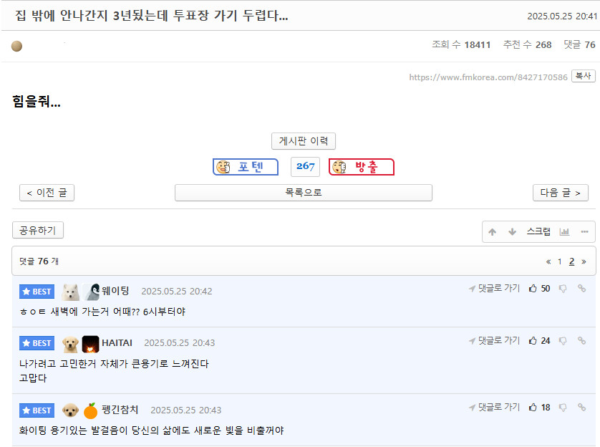Click link icon on 웨이팅's comment
The image size is (600, 447).
[581, 289]
